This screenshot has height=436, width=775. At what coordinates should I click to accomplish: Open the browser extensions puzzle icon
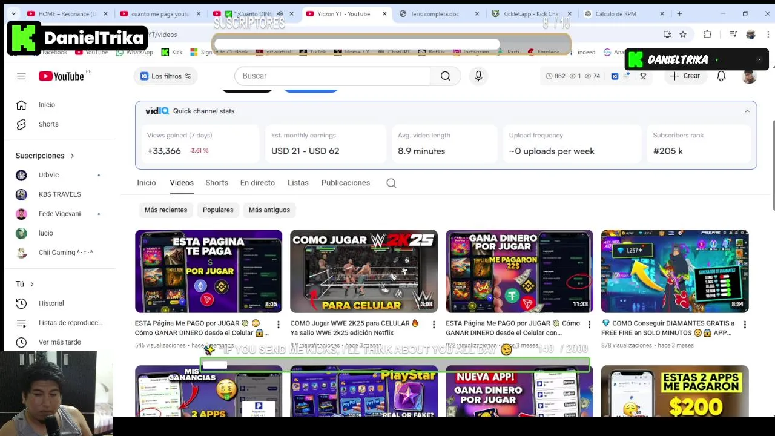[x=707, y=35]
